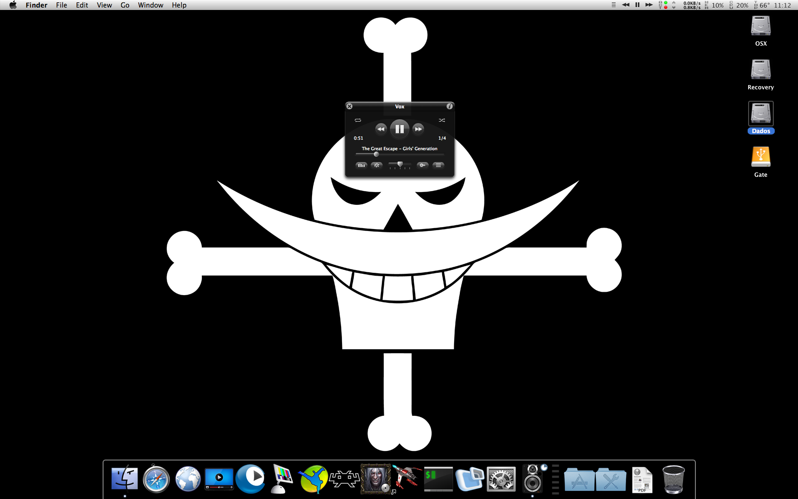
Task: Click the Vox speaker icon in Dock
Action: pos(532,479)
